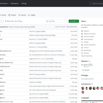Click the commits history clock icon
This screenshot has width=103, height=103.
click(68, 27)
